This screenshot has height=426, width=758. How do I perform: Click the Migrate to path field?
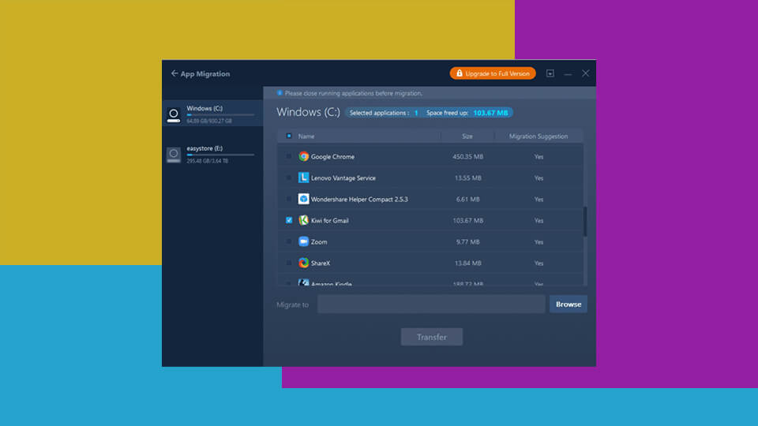(431, 305)
